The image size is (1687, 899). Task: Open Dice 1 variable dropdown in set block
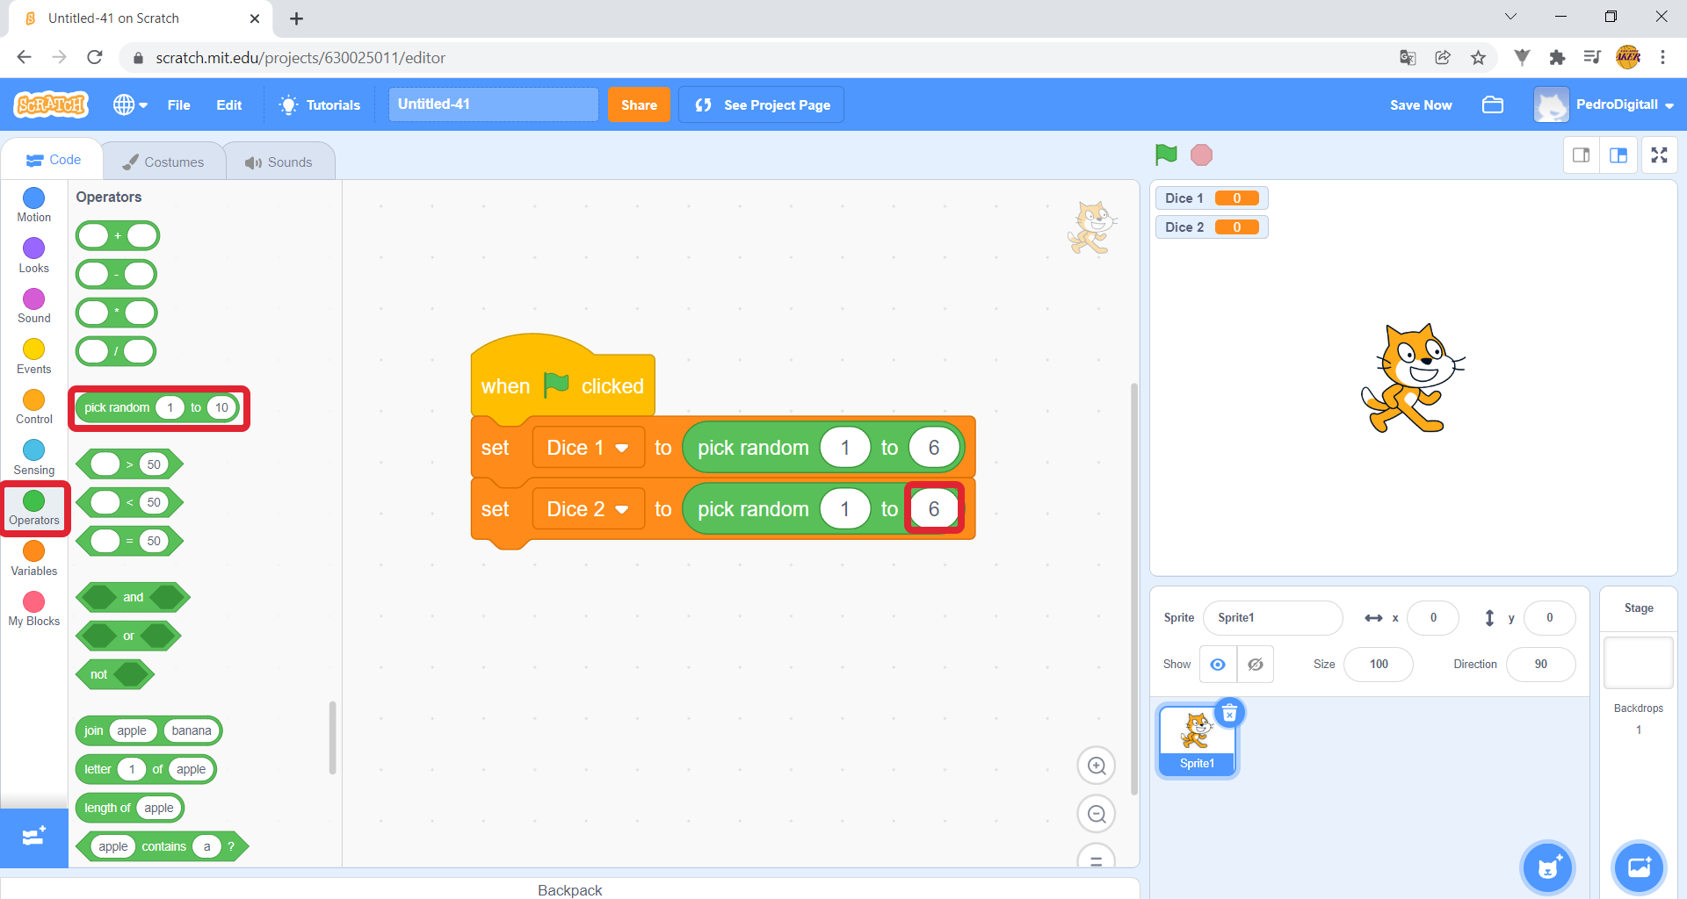point(588,448)
